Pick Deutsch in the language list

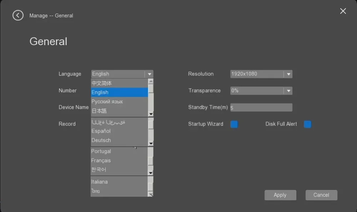119,141
